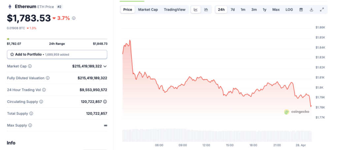
Task: Open the calendar date range picker
Action: tap(301, 10)
